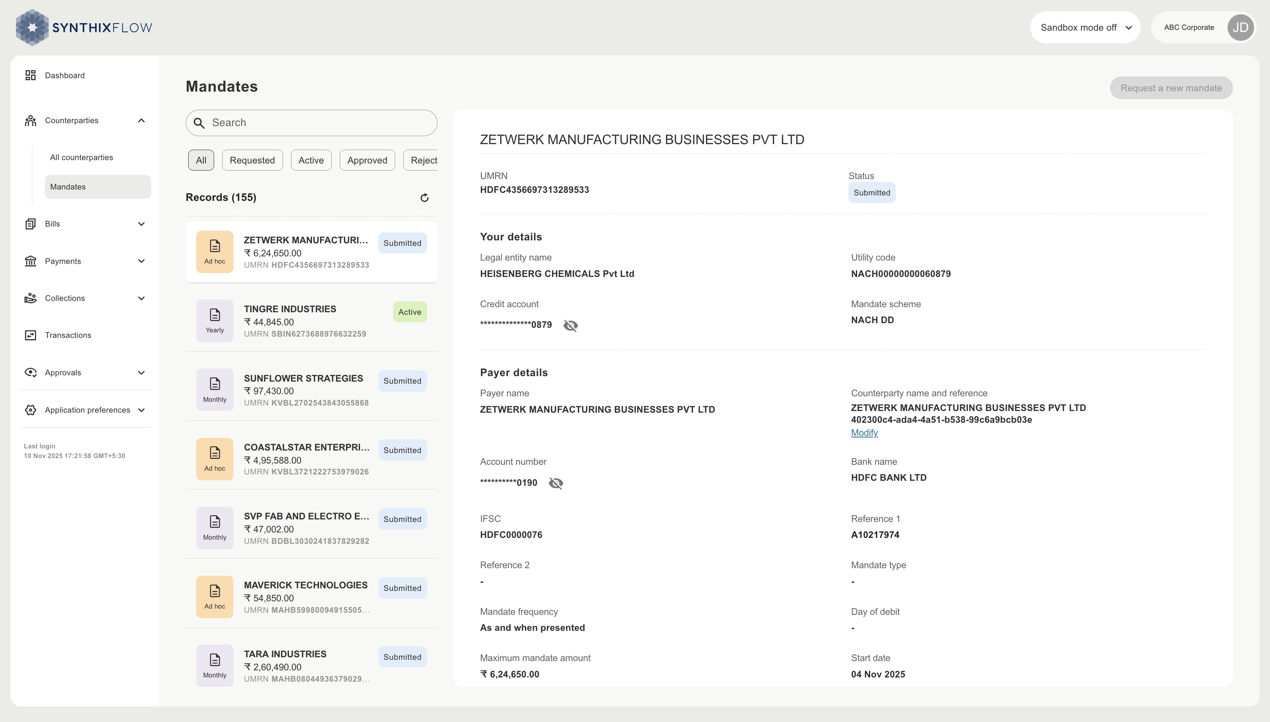Filter mandates by Active
The height and width of the screenshot is (722, 1270).
tap(311, 160)
